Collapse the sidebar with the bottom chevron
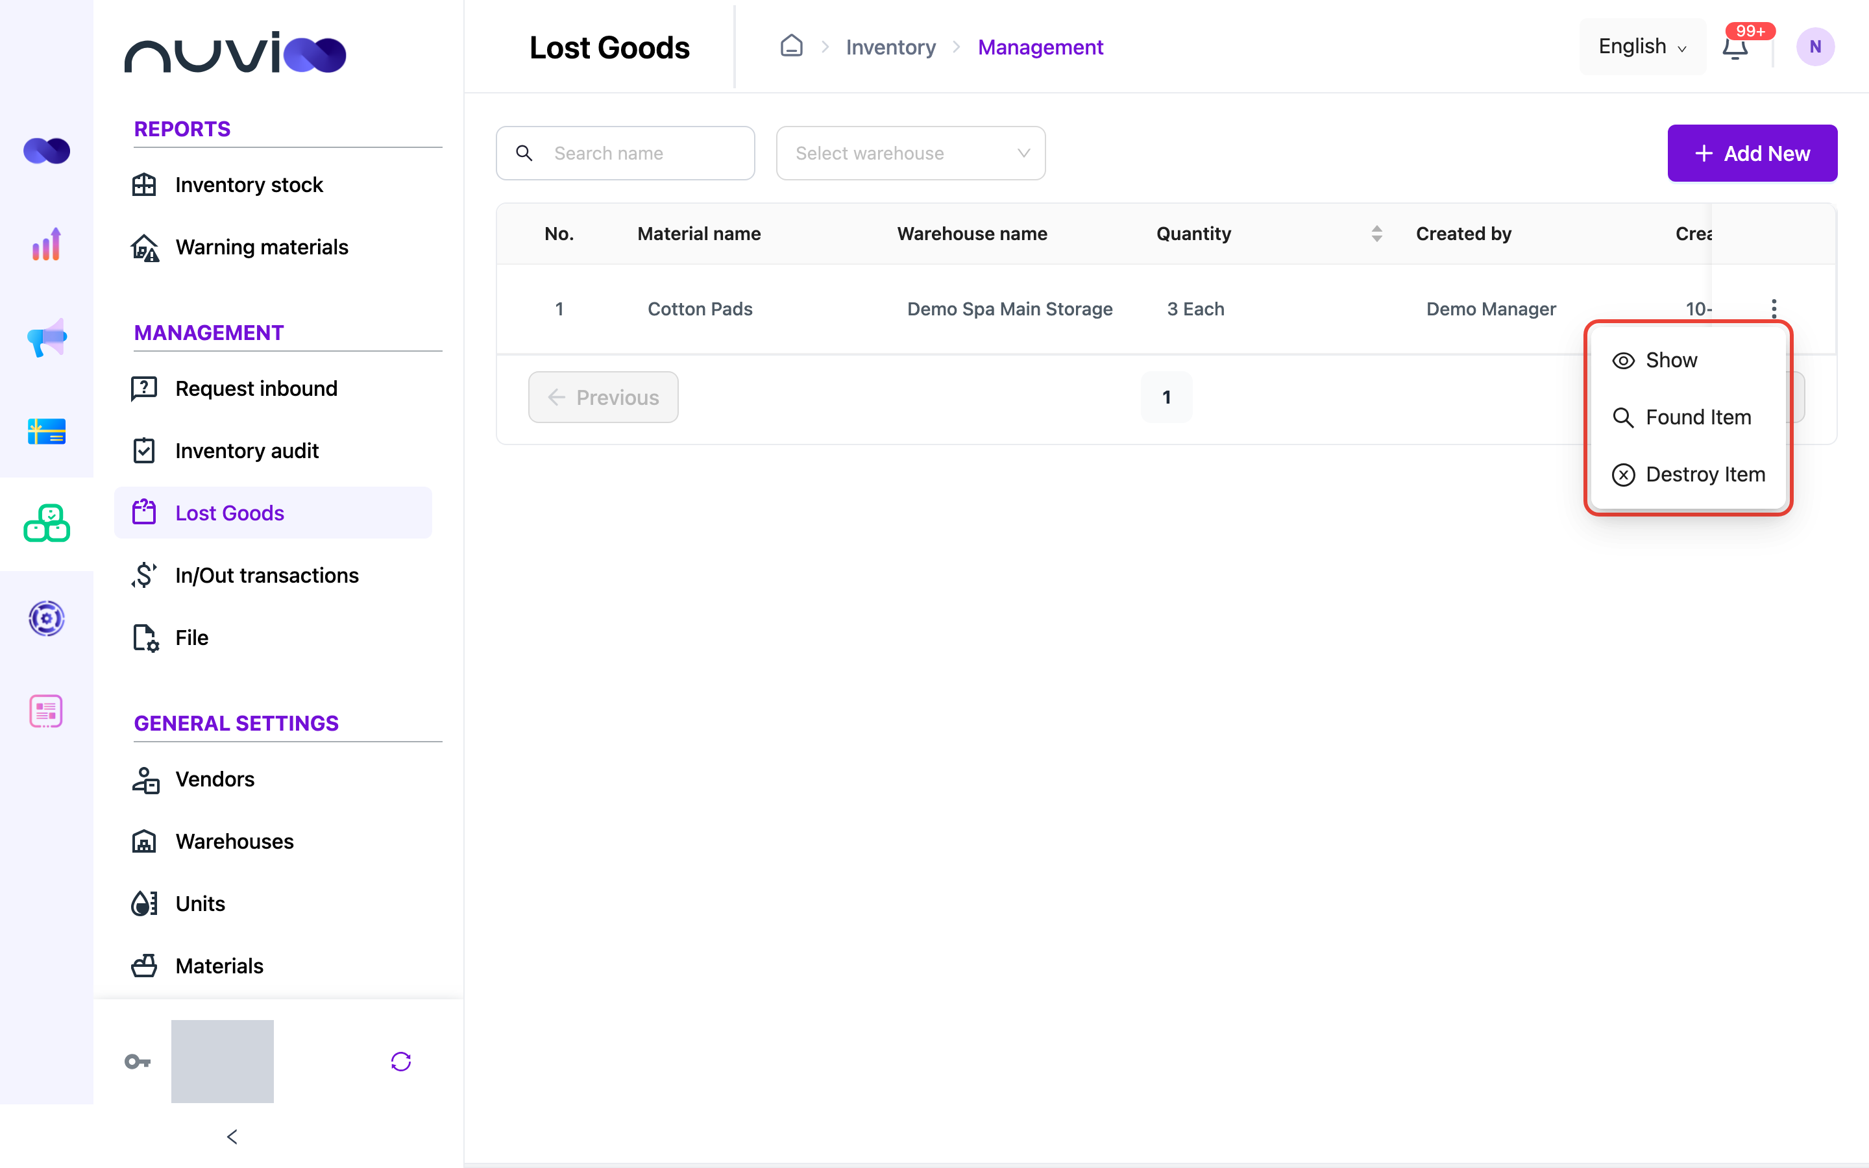Screen dimensions: 1869x1168 [232, 1136]
